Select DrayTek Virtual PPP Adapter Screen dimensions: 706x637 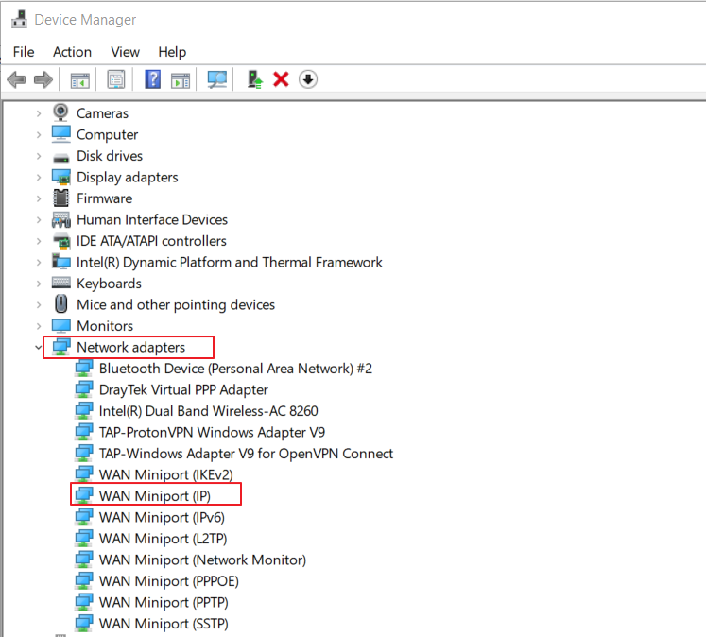pyautogui.click(x=183, y=389)
